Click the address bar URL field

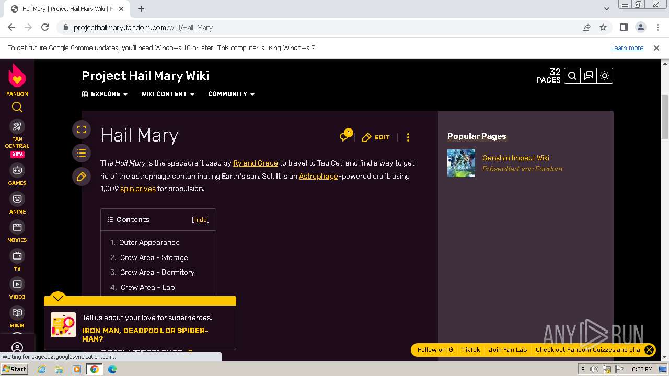[319, 28]
